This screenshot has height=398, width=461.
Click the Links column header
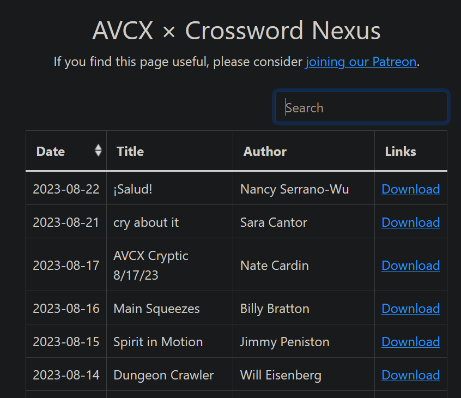pyautogui.click(x=401, y=152)
